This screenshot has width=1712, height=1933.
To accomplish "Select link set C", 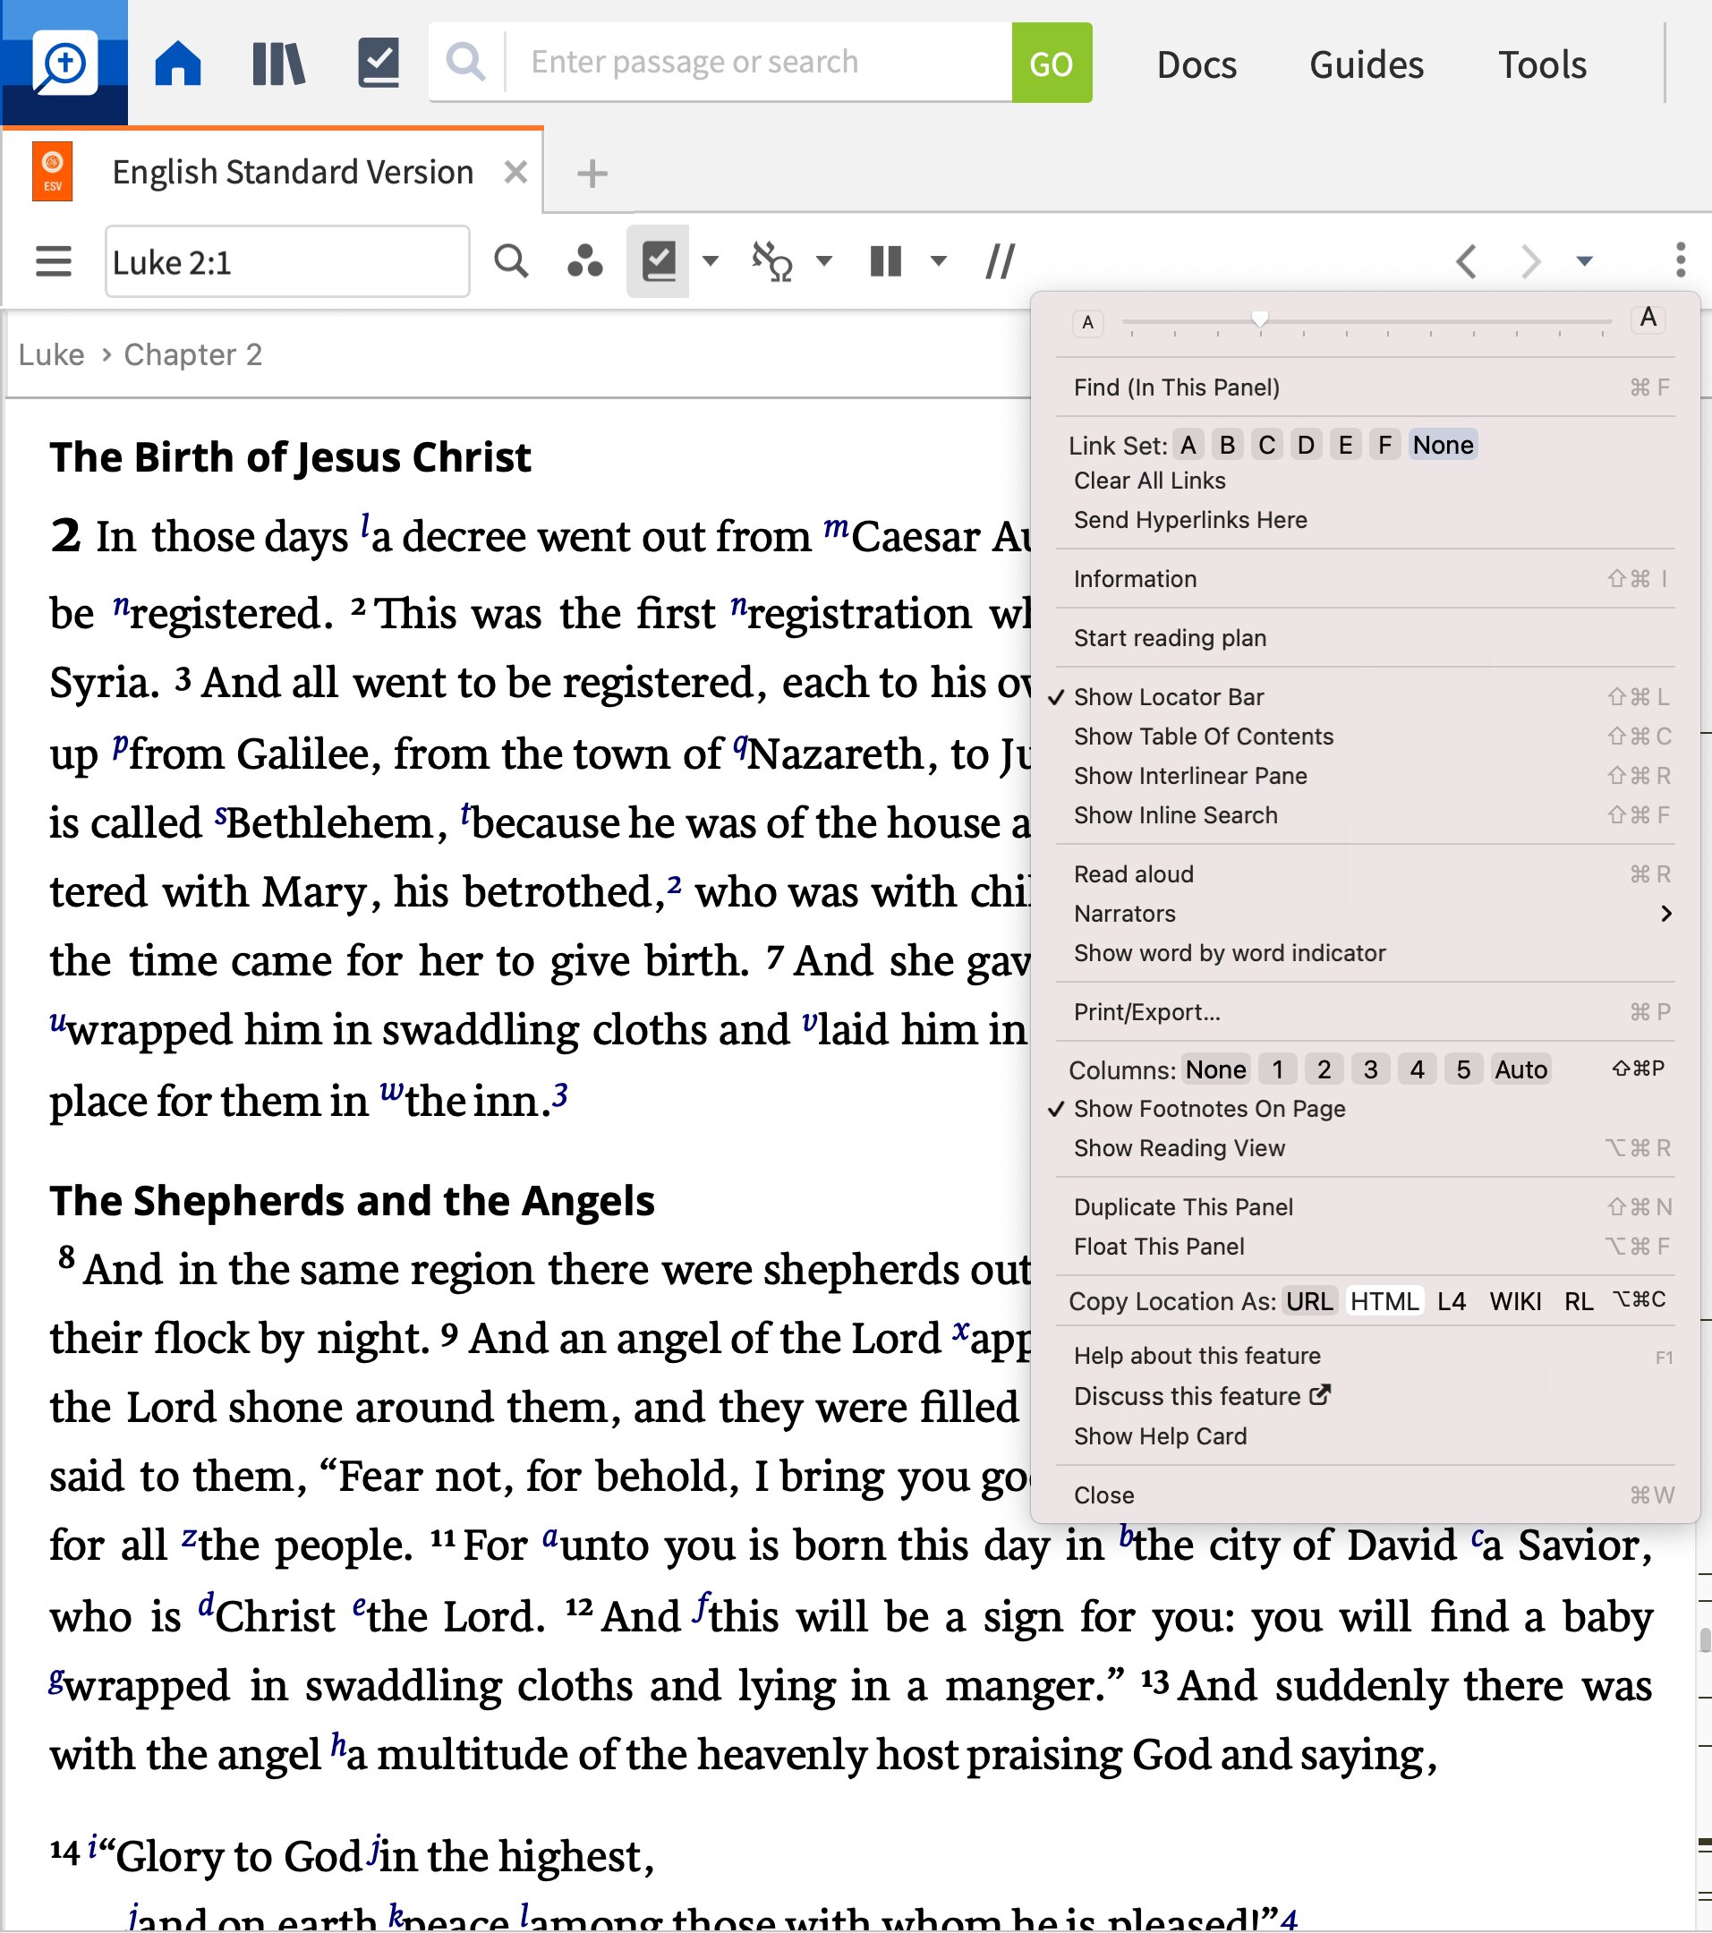I will pos(1266,445).
